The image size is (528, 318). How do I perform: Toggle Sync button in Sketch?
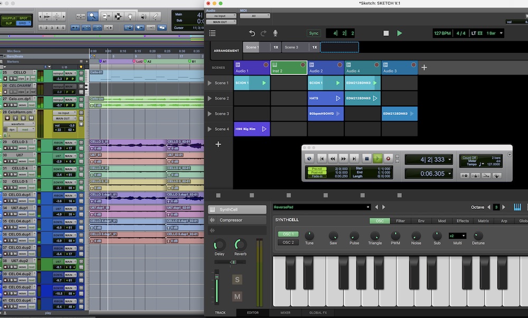pyautogui.click(x=314, y=33)
